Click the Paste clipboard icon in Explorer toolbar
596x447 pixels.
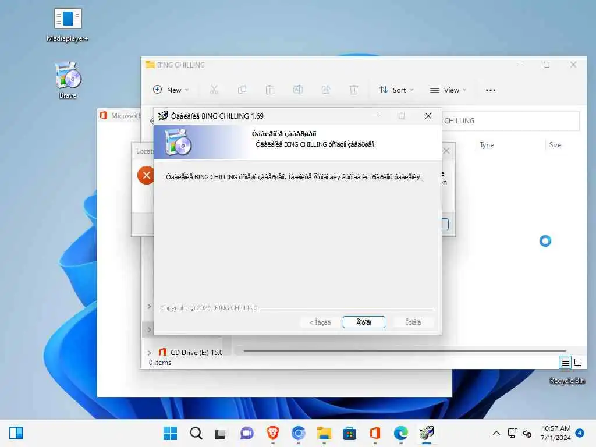coord(270,90)
